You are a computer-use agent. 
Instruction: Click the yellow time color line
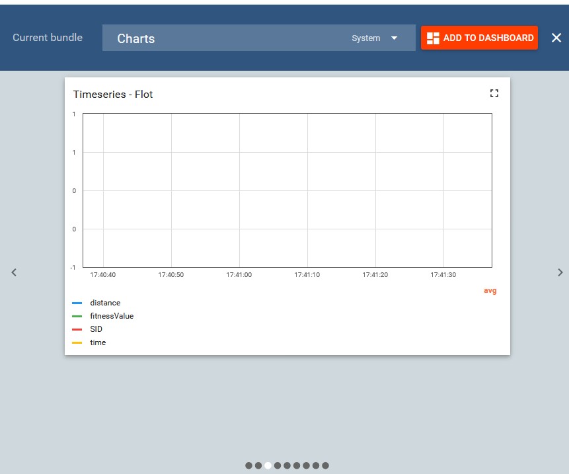tap(77, 342)
